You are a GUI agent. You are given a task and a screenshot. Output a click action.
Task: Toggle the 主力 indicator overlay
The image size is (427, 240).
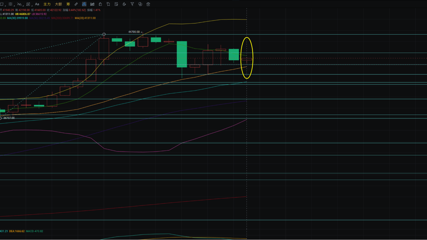(x=47, y=4)
